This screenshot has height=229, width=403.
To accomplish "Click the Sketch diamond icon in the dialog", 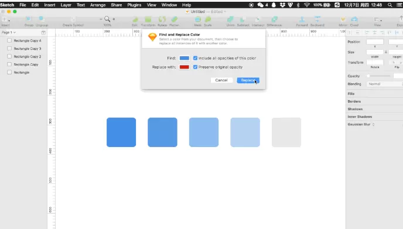I will click(x=152, y=37).
